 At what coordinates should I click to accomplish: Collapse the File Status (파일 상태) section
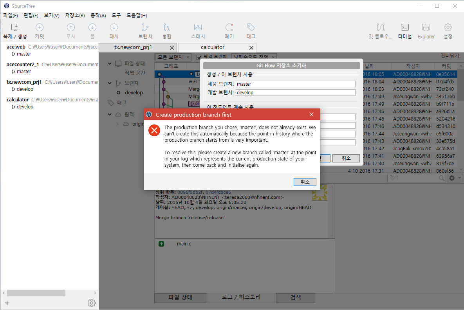pyautogui.click(x=110, y=63)
